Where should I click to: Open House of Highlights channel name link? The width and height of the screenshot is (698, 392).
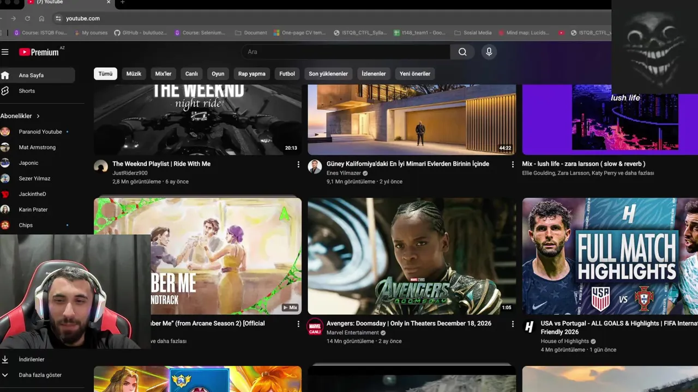point(565,341)
